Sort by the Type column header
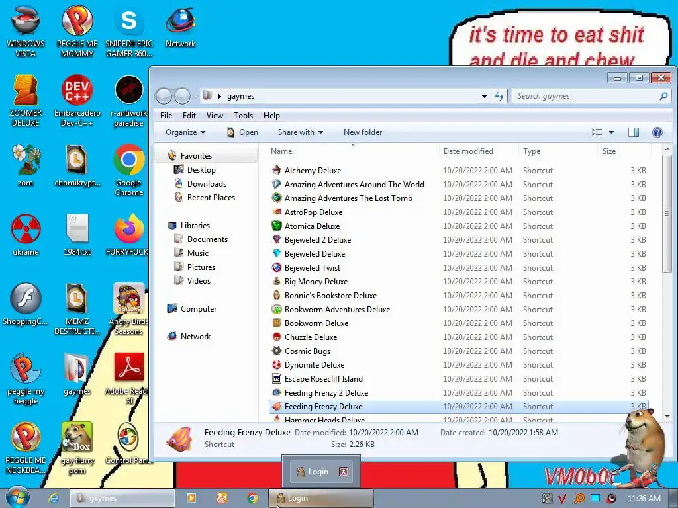 558,151
